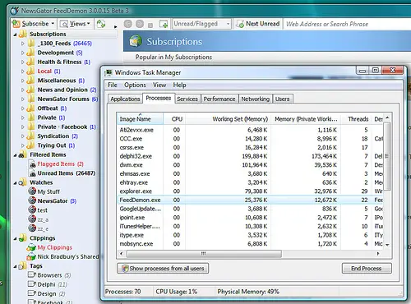Select the Local folder icon
Viewport: 411px width, 304px height.
coord(30,71)
